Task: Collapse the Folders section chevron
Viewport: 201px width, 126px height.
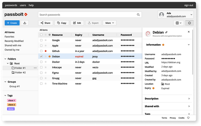Action: (x=5, y=59)
